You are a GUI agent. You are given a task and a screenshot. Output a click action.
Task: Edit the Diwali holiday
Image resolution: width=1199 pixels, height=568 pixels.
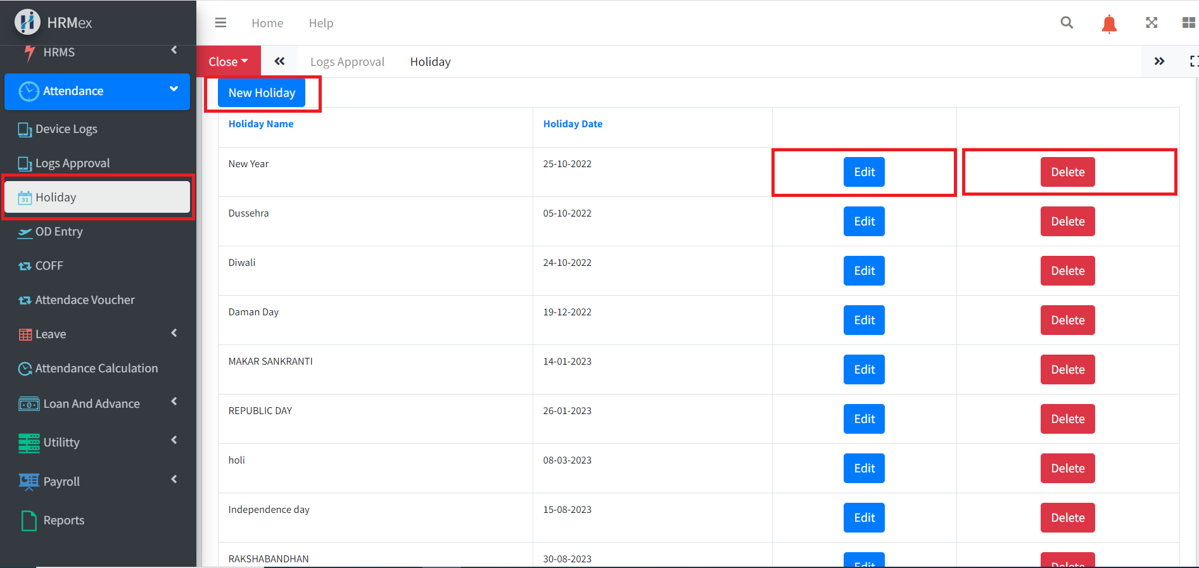click(x=864, y=271)
